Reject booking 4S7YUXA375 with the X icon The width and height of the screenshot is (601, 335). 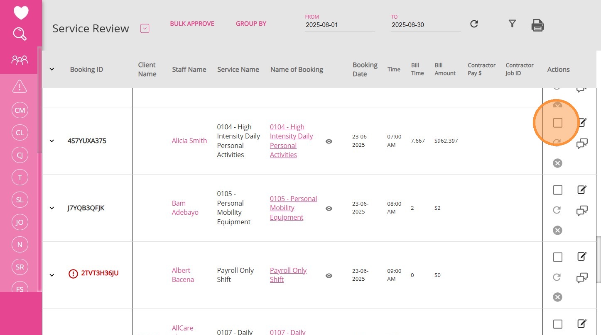557,163
